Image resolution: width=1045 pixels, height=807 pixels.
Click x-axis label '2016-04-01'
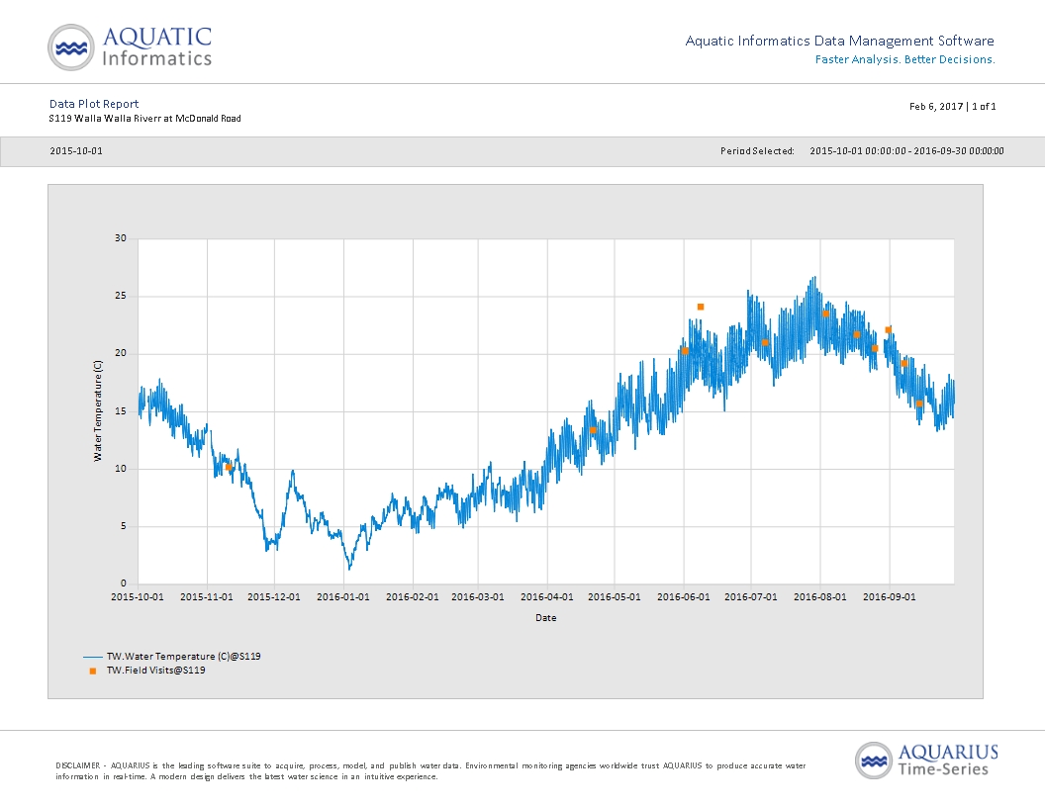click(x=547, y=597)
